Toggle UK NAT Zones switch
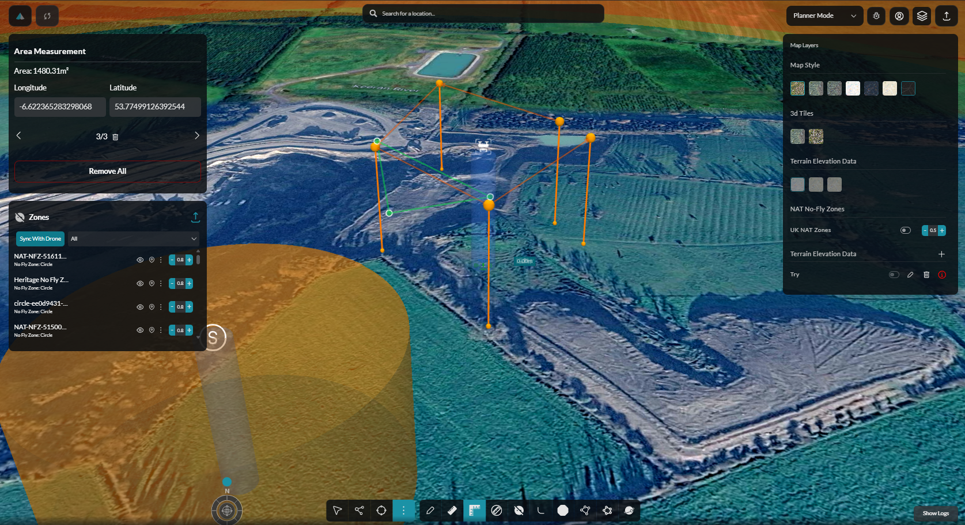 [906, 230]
